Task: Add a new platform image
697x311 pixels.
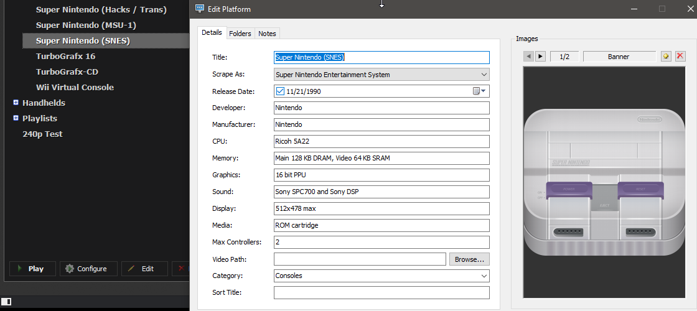Action: (x=666, y=57)
